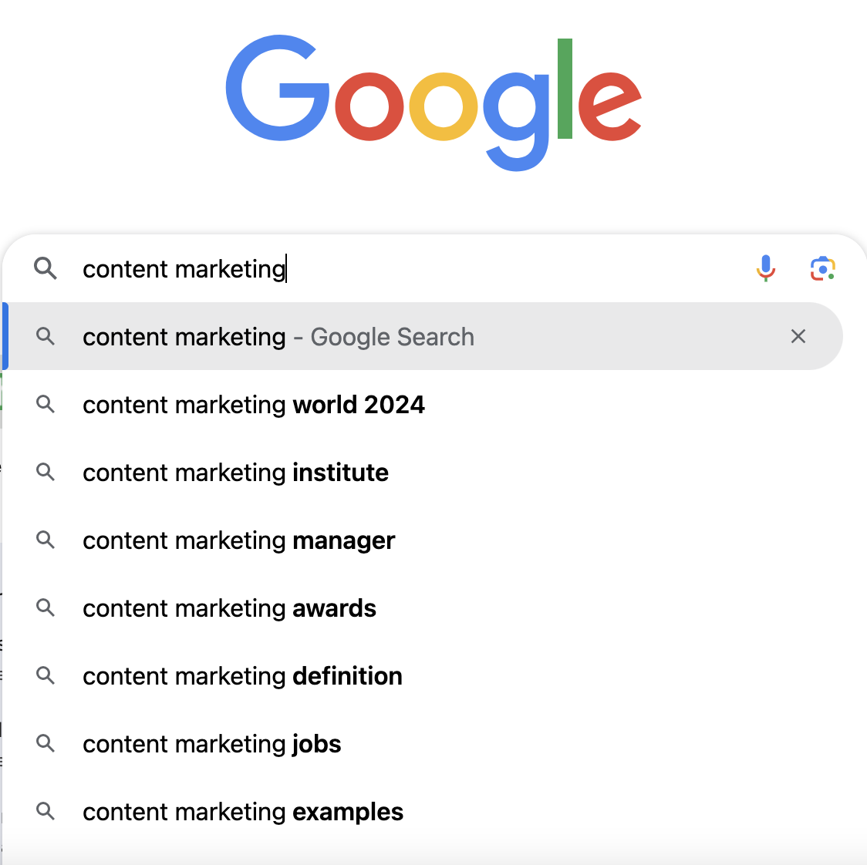Click the voice search microphone icon
Viewport: 867px width, 865px height.
point(766,268)
